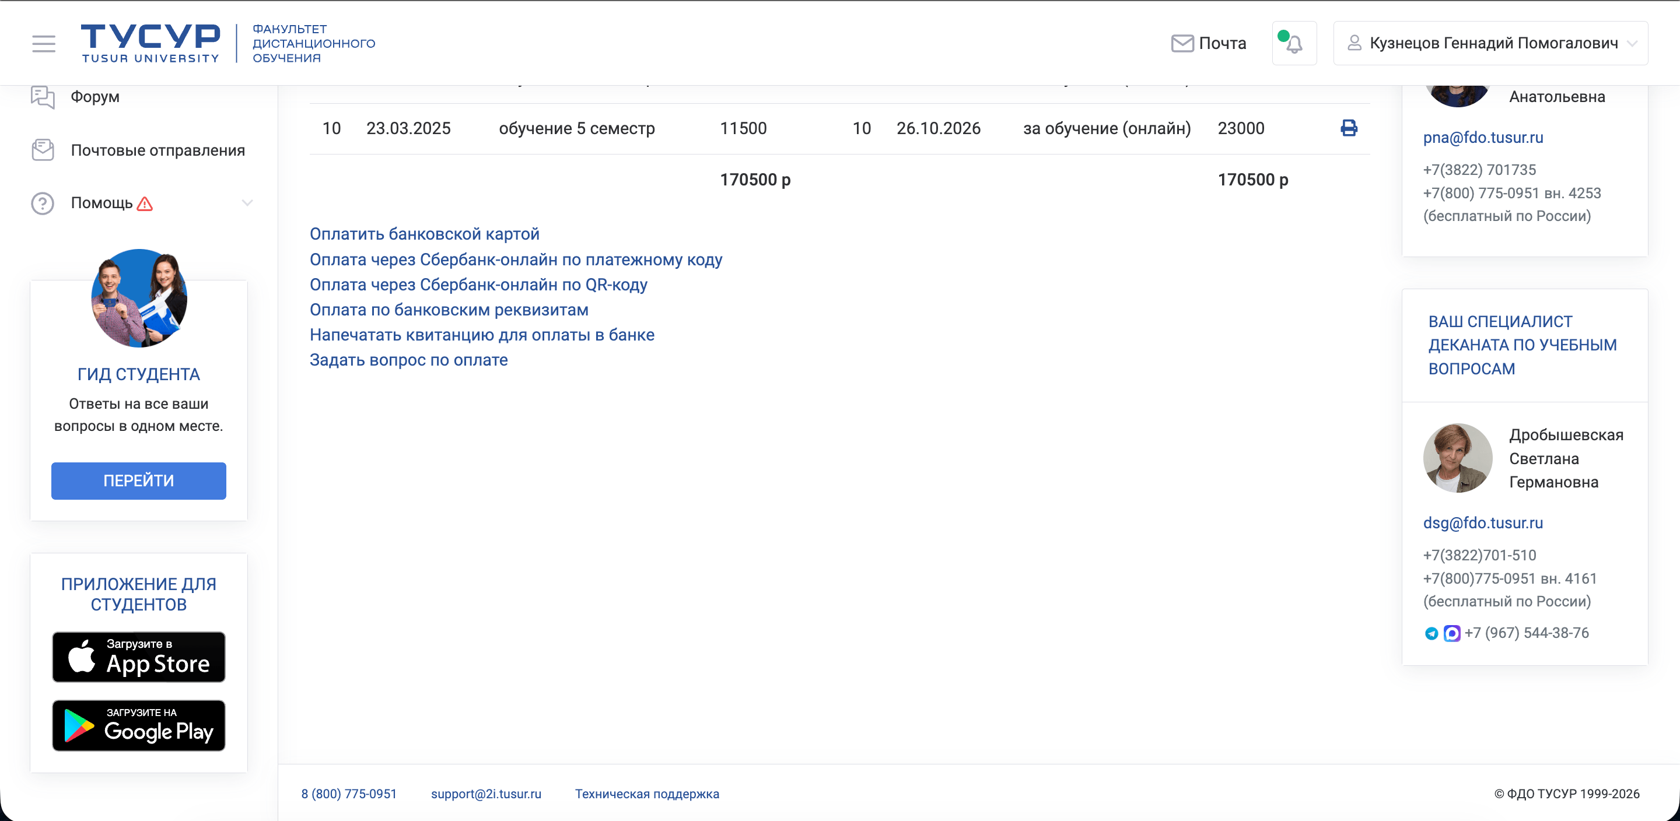Select the date 23.03.2025
The image size is (1680, 821).
(x=408, y=128)
